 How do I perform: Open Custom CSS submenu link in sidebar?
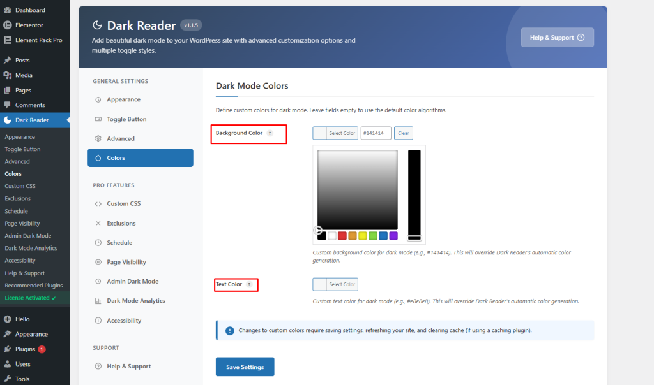(20, 186)
